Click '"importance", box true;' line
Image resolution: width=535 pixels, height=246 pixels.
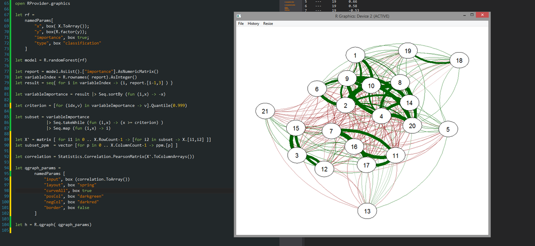pyautogui.click(x=62, y=38)
